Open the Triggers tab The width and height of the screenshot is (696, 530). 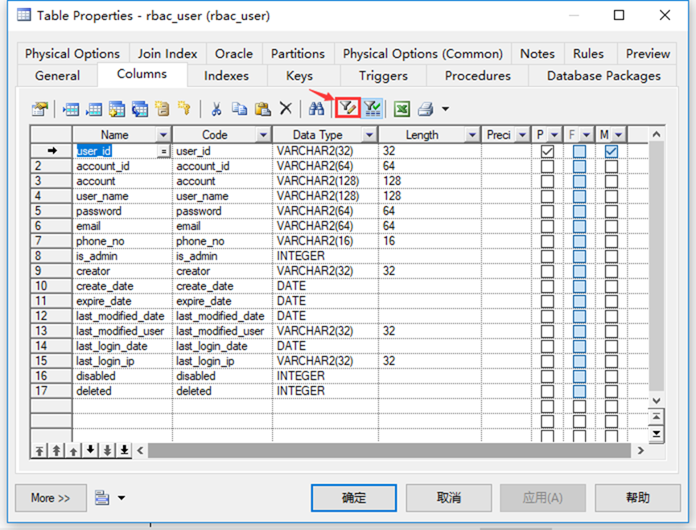(382, 76)
